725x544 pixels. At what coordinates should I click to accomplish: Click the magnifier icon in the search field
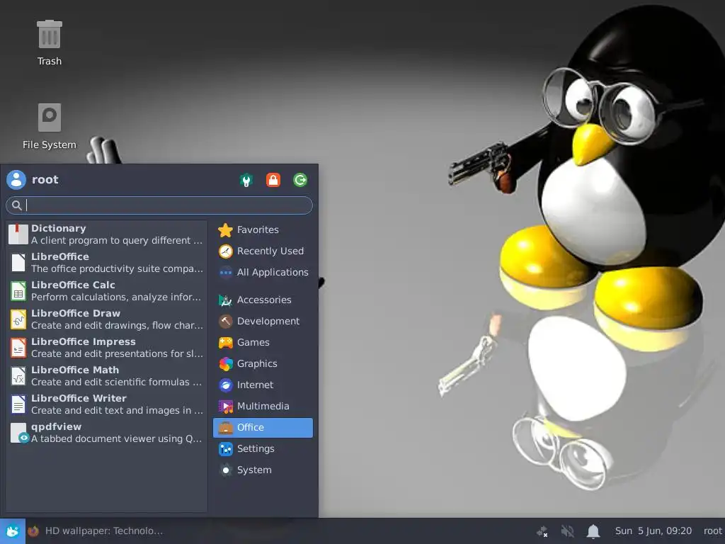(17, 205)
